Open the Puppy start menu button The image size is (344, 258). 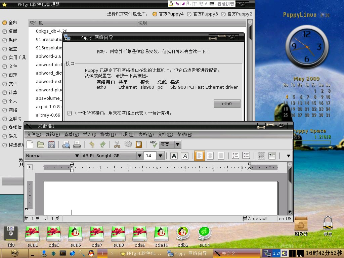pos(14,253)
